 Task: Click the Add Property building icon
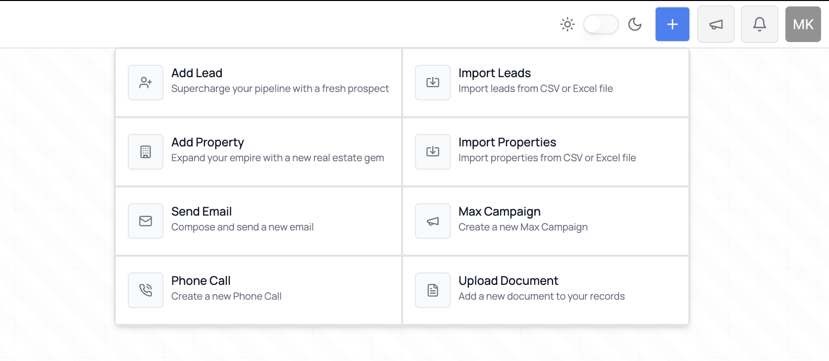coord(146,152)
